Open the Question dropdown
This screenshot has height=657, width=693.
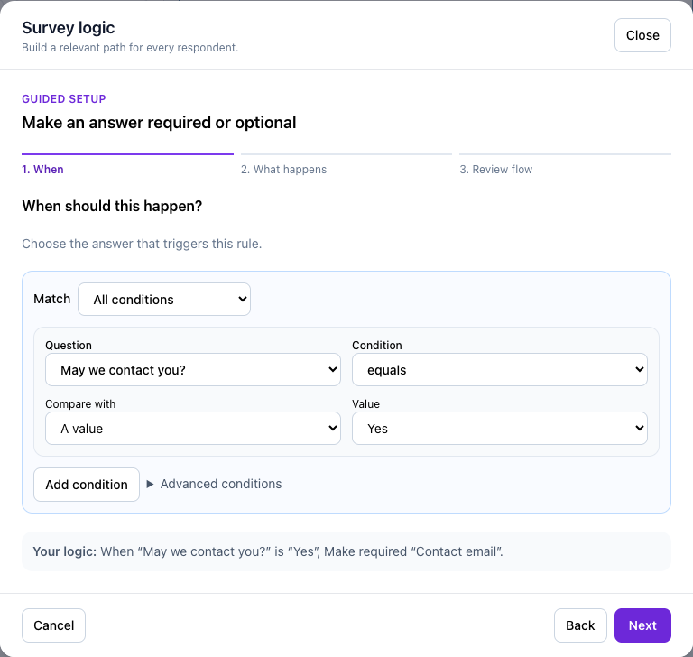click(x=193, y=370)
